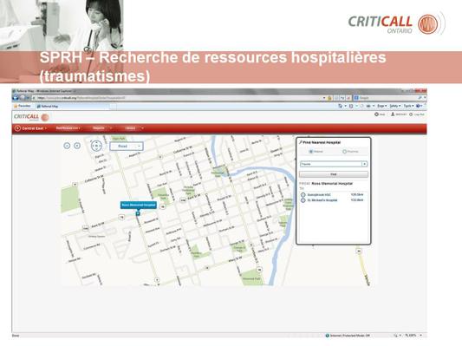Click the Favorites star icon
The image size is (462, 346).
click(x=16, y=106)
